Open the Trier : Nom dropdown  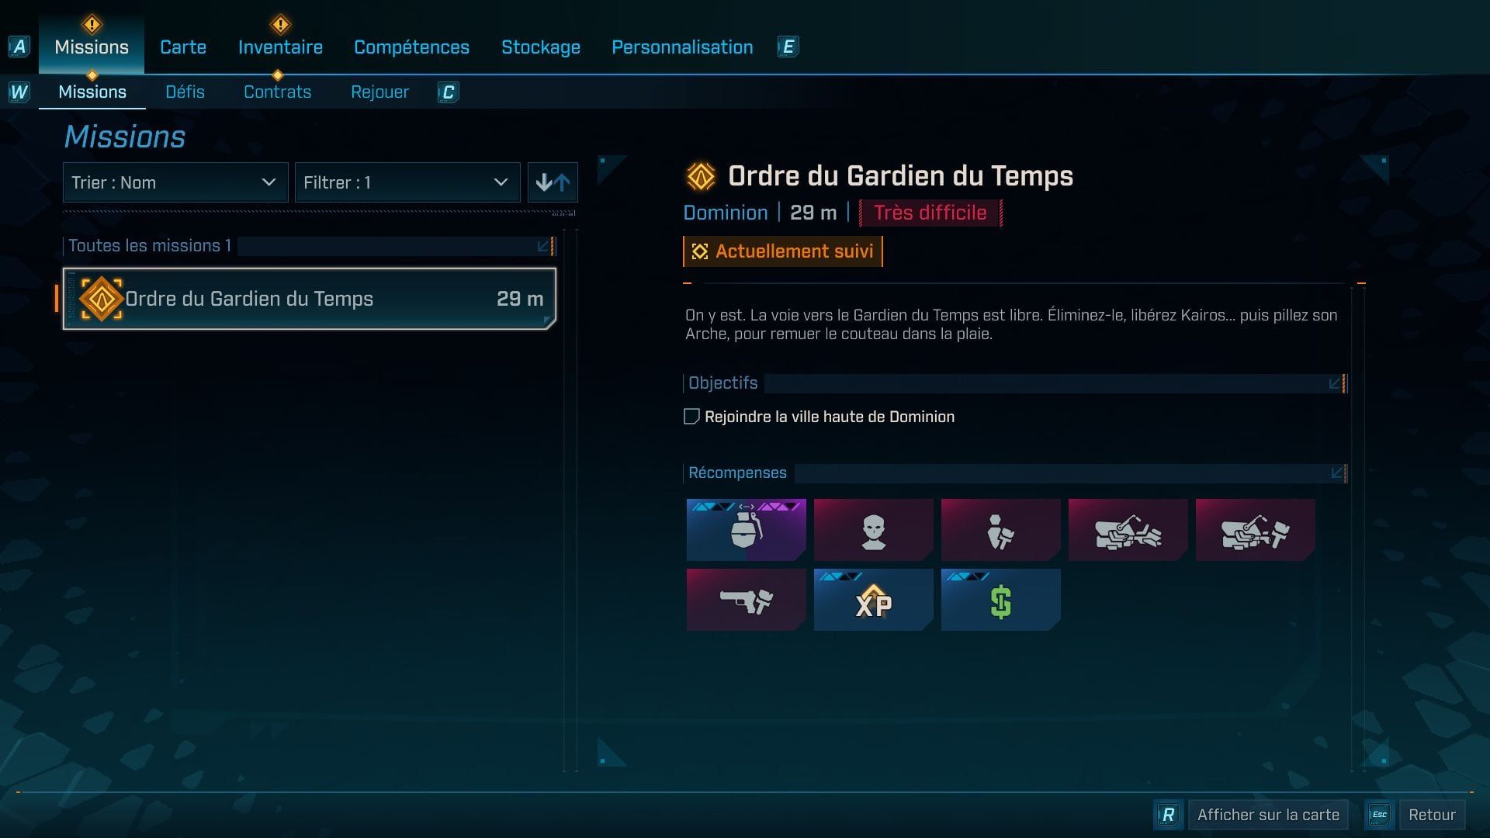pos(175,182)
